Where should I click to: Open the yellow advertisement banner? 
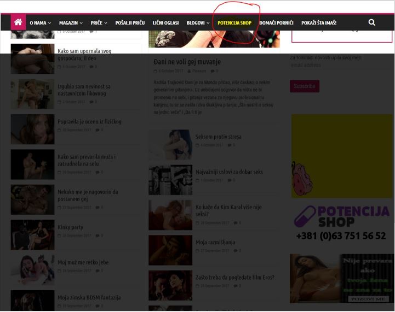(x=342, y=156)
